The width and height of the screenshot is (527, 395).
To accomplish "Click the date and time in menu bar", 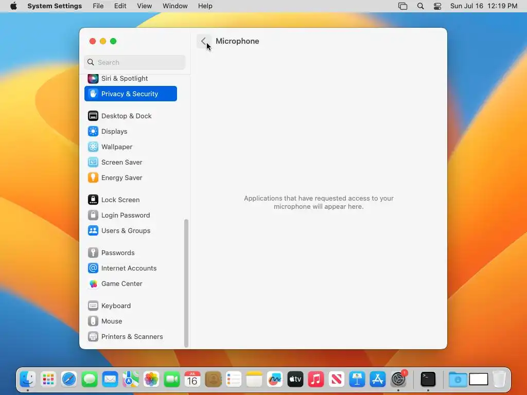I will (484, 6).
